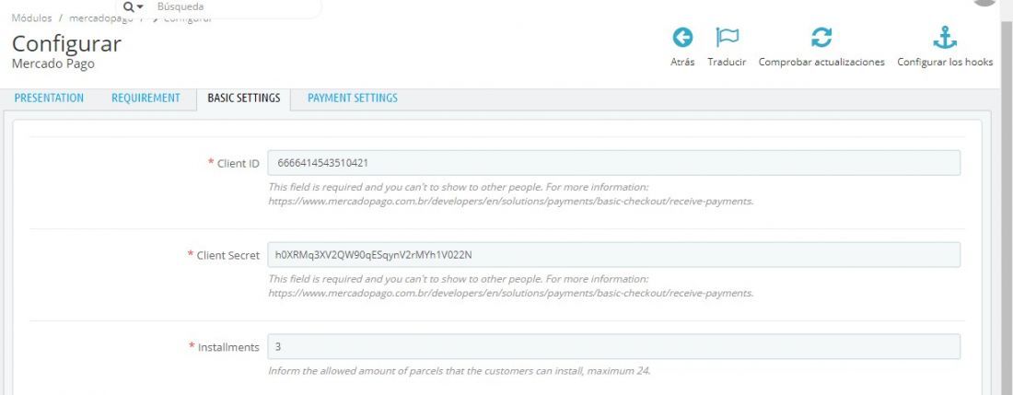Open the search magnifier dropdown
Viewport: 1013px width, 395px height.
tap(133, 7)
